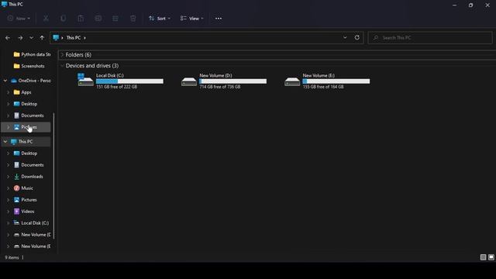This screenshot has width=496, height=279.
Task: Click '151 GB free of 222 GB' text
Action: pyautogui.click(x=117, y=87)
